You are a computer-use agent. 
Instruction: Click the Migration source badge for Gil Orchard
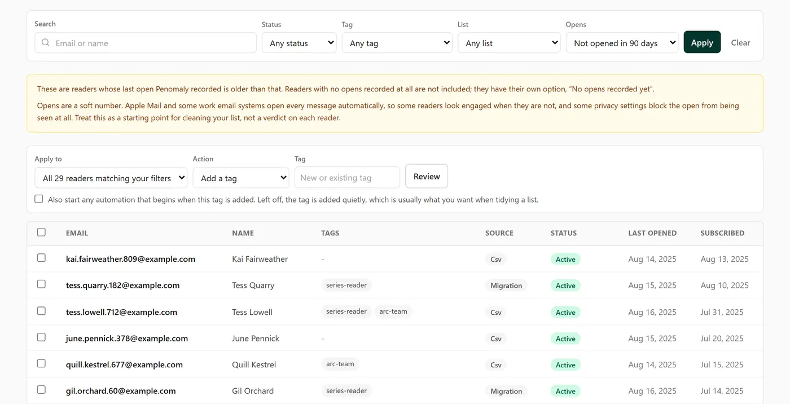click(506, 391)
